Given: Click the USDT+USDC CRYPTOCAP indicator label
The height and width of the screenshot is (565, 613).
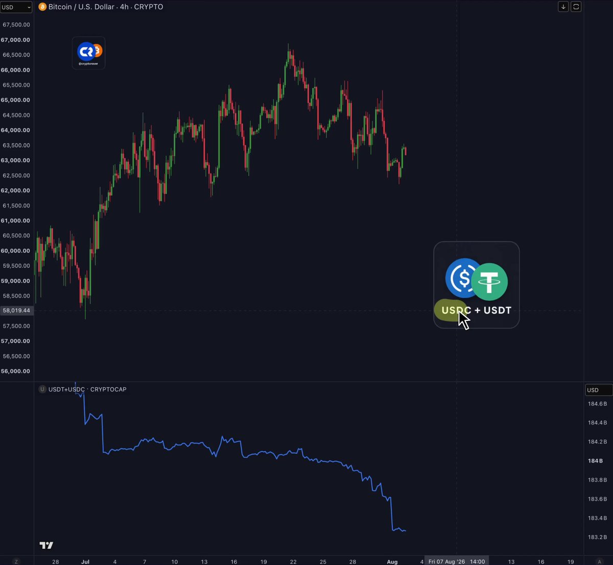Looking at the screenshot, I should coord(87,389).
